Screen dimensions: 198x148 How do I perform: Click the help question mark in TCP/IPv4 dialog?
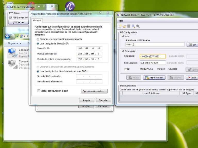(x=100, y=13)
